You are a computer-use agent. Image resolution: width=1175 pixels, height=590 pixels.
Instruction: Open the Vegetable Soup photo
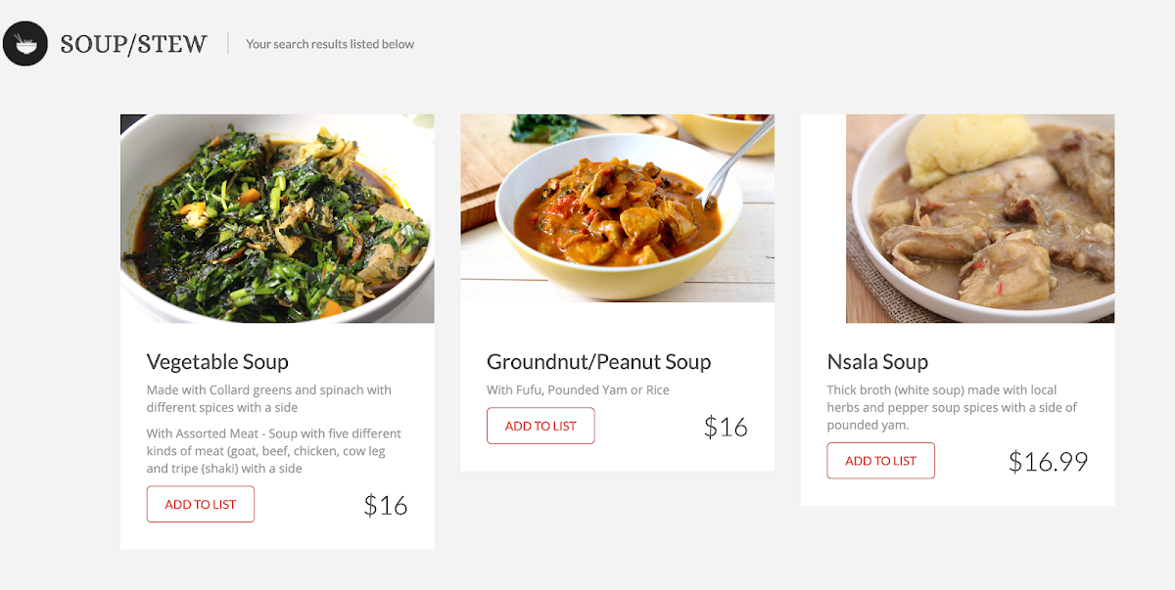(x=277, y=218)
